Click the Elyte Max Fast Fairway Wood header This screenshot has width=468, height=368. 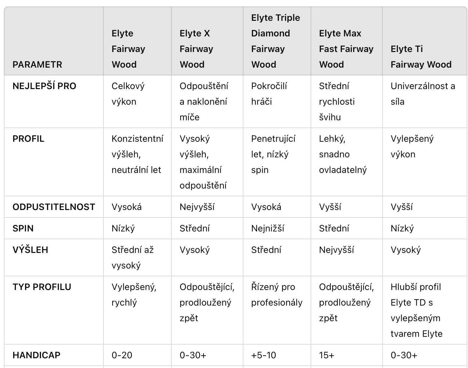pos(346,49)
